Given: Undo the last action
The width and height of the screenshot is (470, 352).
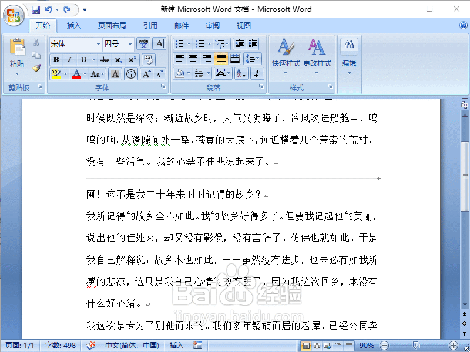Looking at the screenshot, I should pos(49,10).
